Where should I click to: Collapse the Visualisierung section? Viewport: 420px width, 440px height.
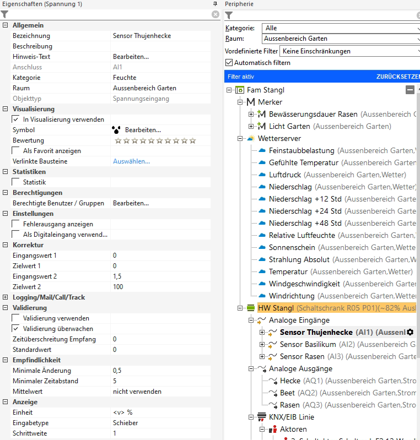pyautogui.click(x=5, y=109)
